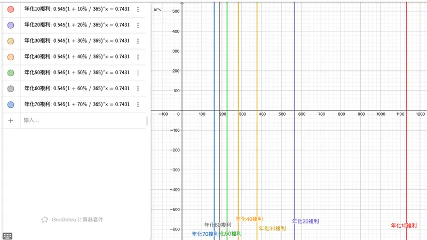Viewport: 427px width, 240px height.
Task: Select the 年化10複利 equation text
Action: point(77,9)
